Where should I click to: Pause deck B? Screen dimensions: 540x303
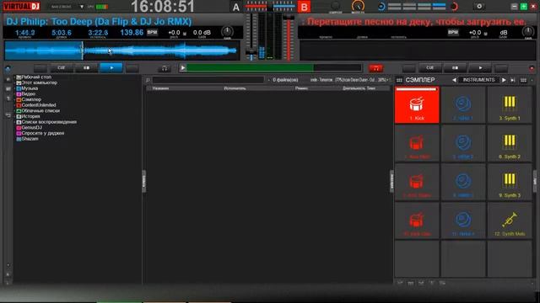coord(455,67)
